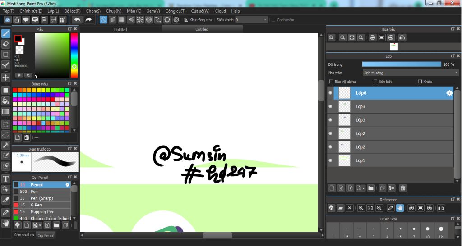
Task: Select the G Pen brush
Action: click(42, 205)
